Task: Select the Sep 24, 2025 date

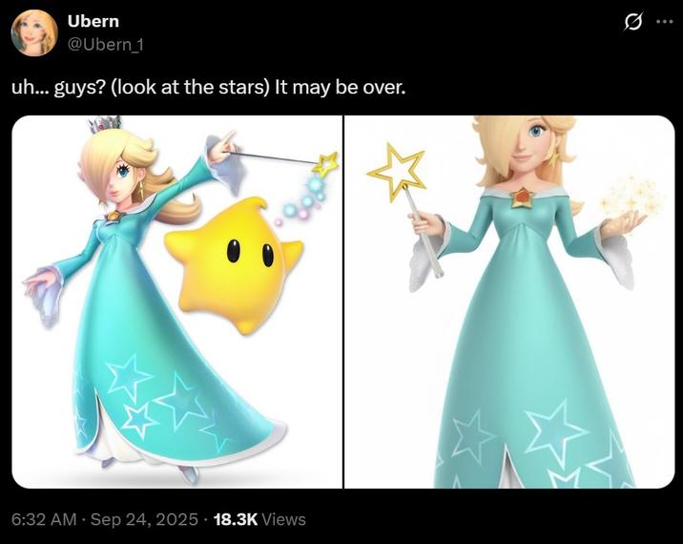Action: coord(144,519)
